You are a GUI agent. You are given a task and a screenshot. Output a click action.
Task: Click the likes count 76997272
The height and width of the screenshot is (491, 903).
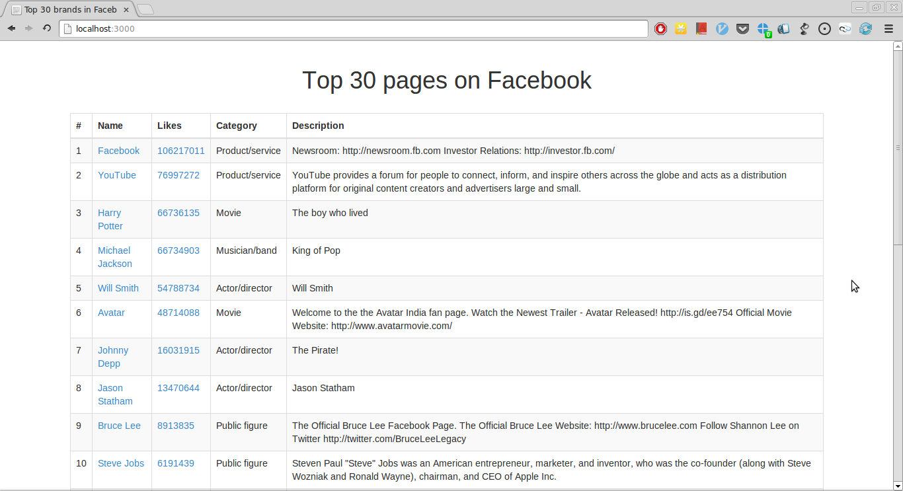[x=178, y=175]
